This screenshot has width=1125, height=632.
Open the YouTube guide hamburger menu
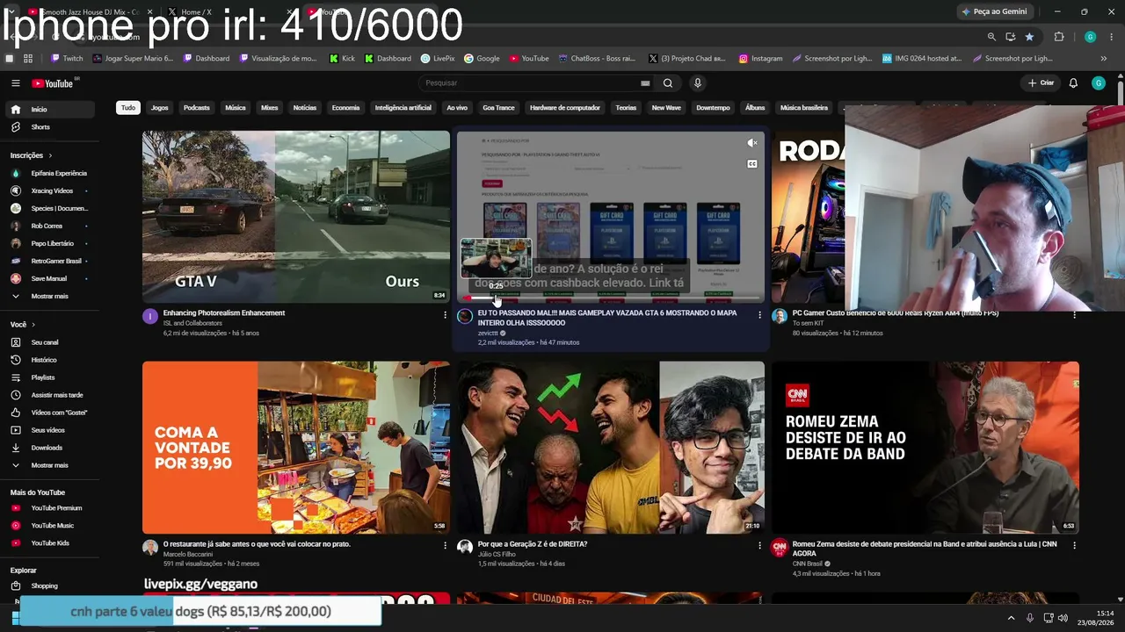click(15, 83)
